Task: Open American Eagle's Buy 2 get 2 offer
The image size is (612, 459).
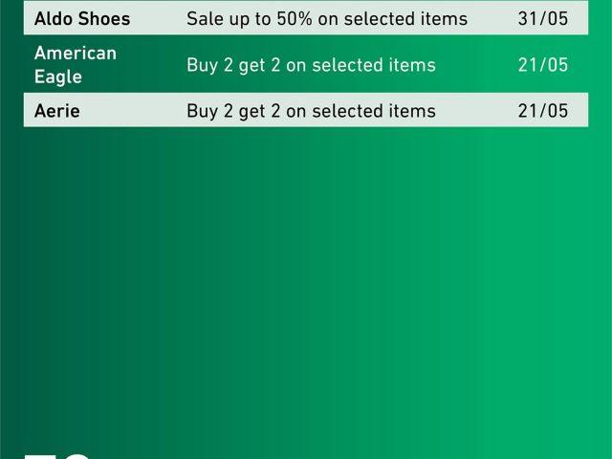Action: click(311, 65)
